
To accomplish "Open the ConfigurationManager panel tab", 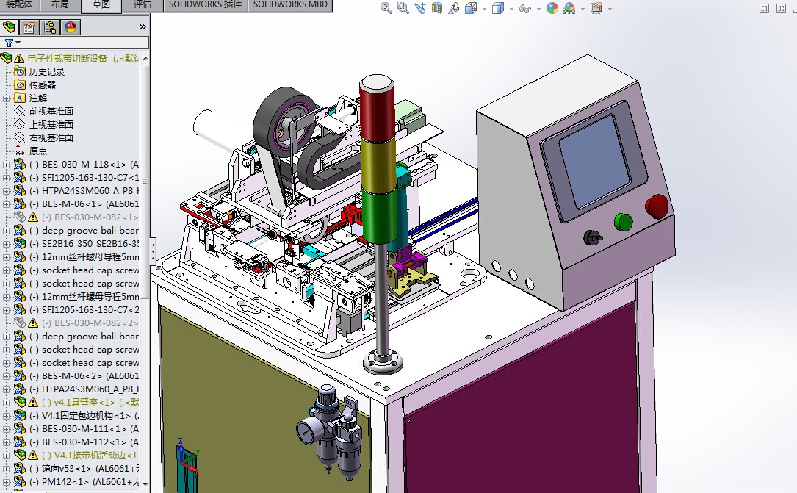I will (50, 27).
